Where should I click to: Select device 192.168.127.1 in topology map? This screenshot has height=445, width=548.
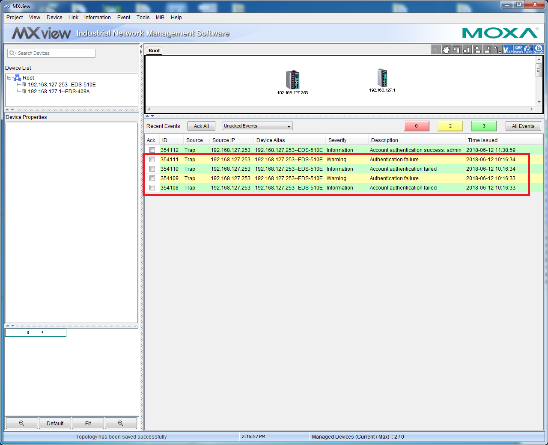[382, 78]
